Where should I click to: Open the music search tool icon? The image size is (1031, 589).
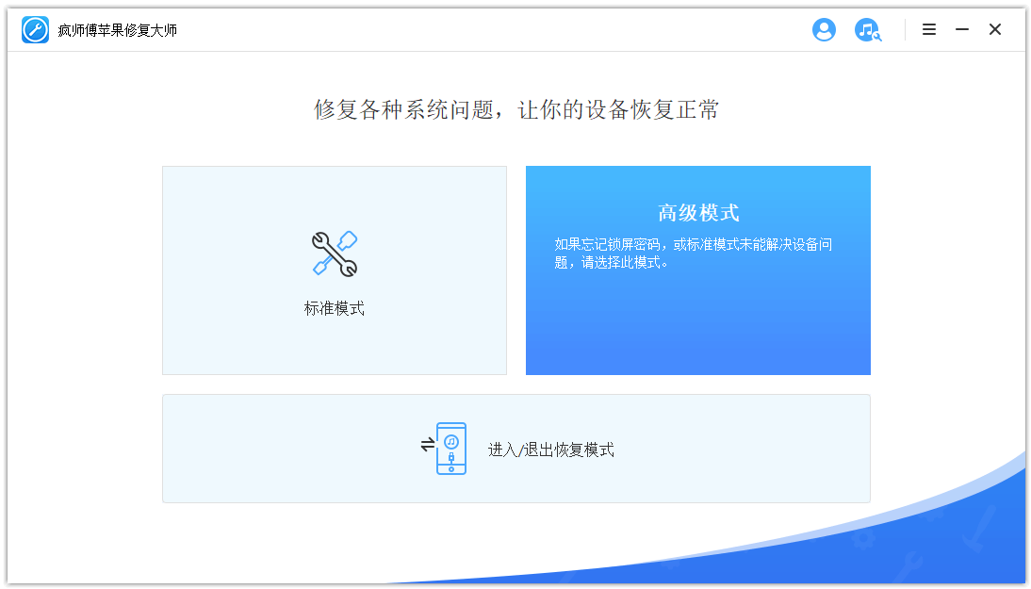point(868,29)
